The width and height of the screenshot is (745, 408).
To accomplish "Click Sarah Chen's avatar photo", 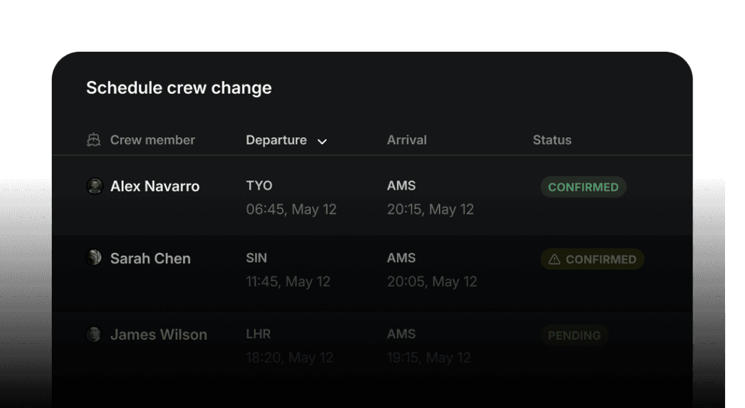I will click(95, 258).
